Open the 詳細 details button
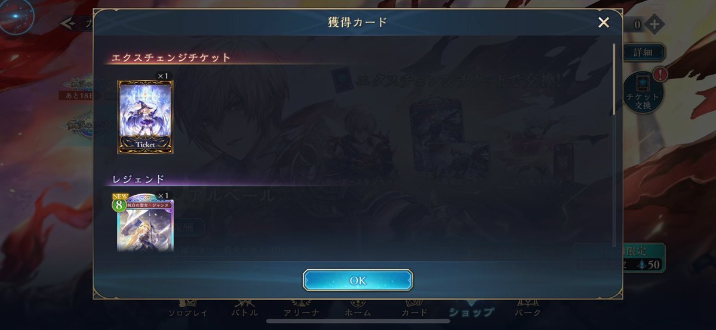This screenshot has width=716, height=330. coord(643,52)
